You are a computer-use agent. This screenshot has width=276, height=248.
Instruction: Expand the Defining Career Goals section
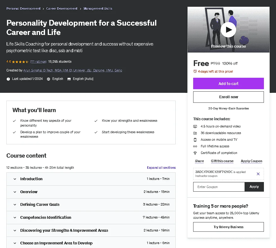coord(91,205)
